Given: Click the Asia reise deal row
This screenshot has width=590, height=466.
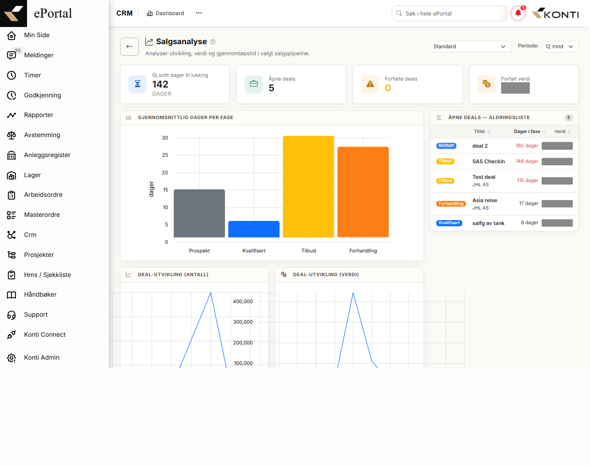Looking at the screenshot, I should click(504, 204).
